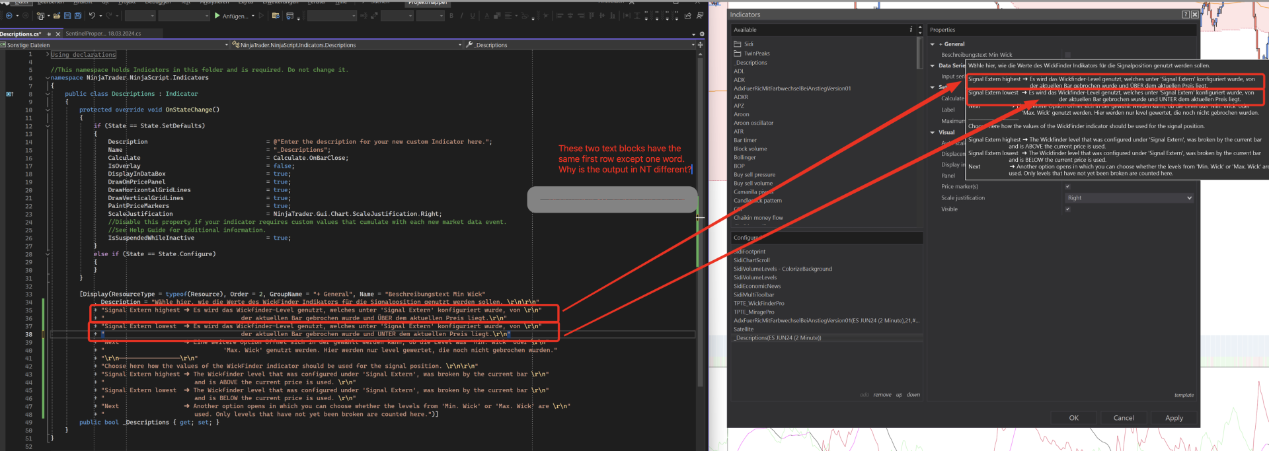Screen dimensions: 1269x451
Task: Toggle Beschreibungstext Min Wick checkbox
Action: [1067, 55]
